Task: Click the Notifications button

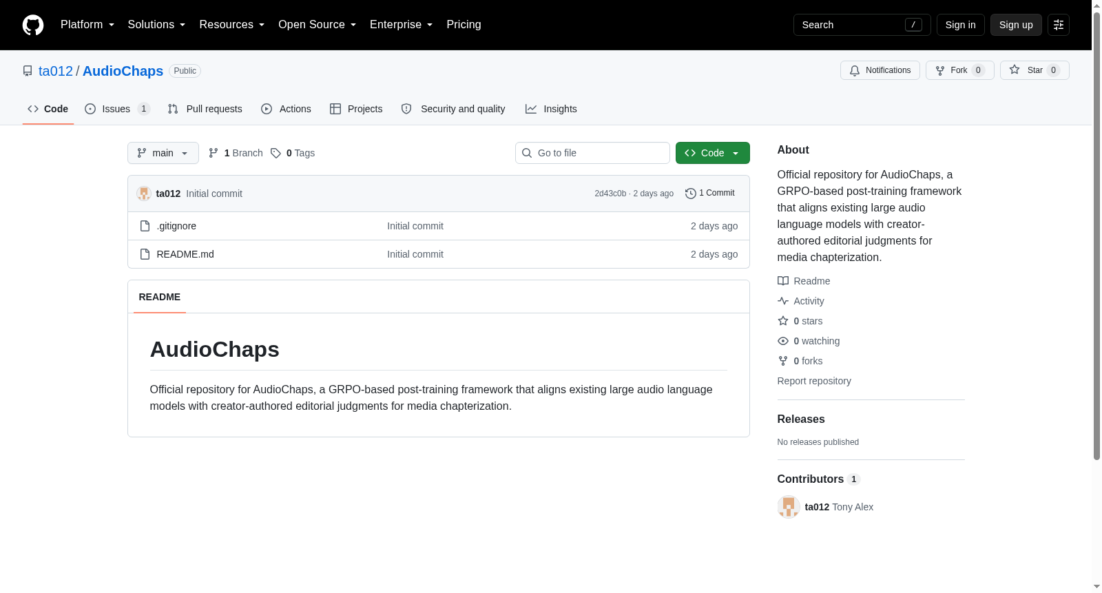Action: (880, 70)
